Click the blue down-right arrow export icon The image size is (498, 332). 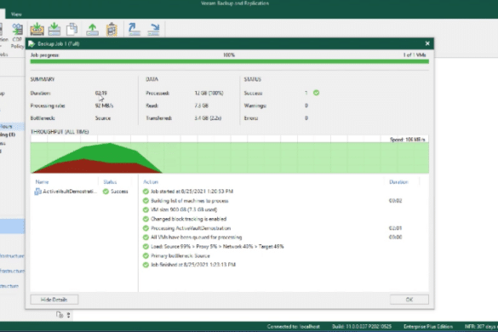click(154, 29)
